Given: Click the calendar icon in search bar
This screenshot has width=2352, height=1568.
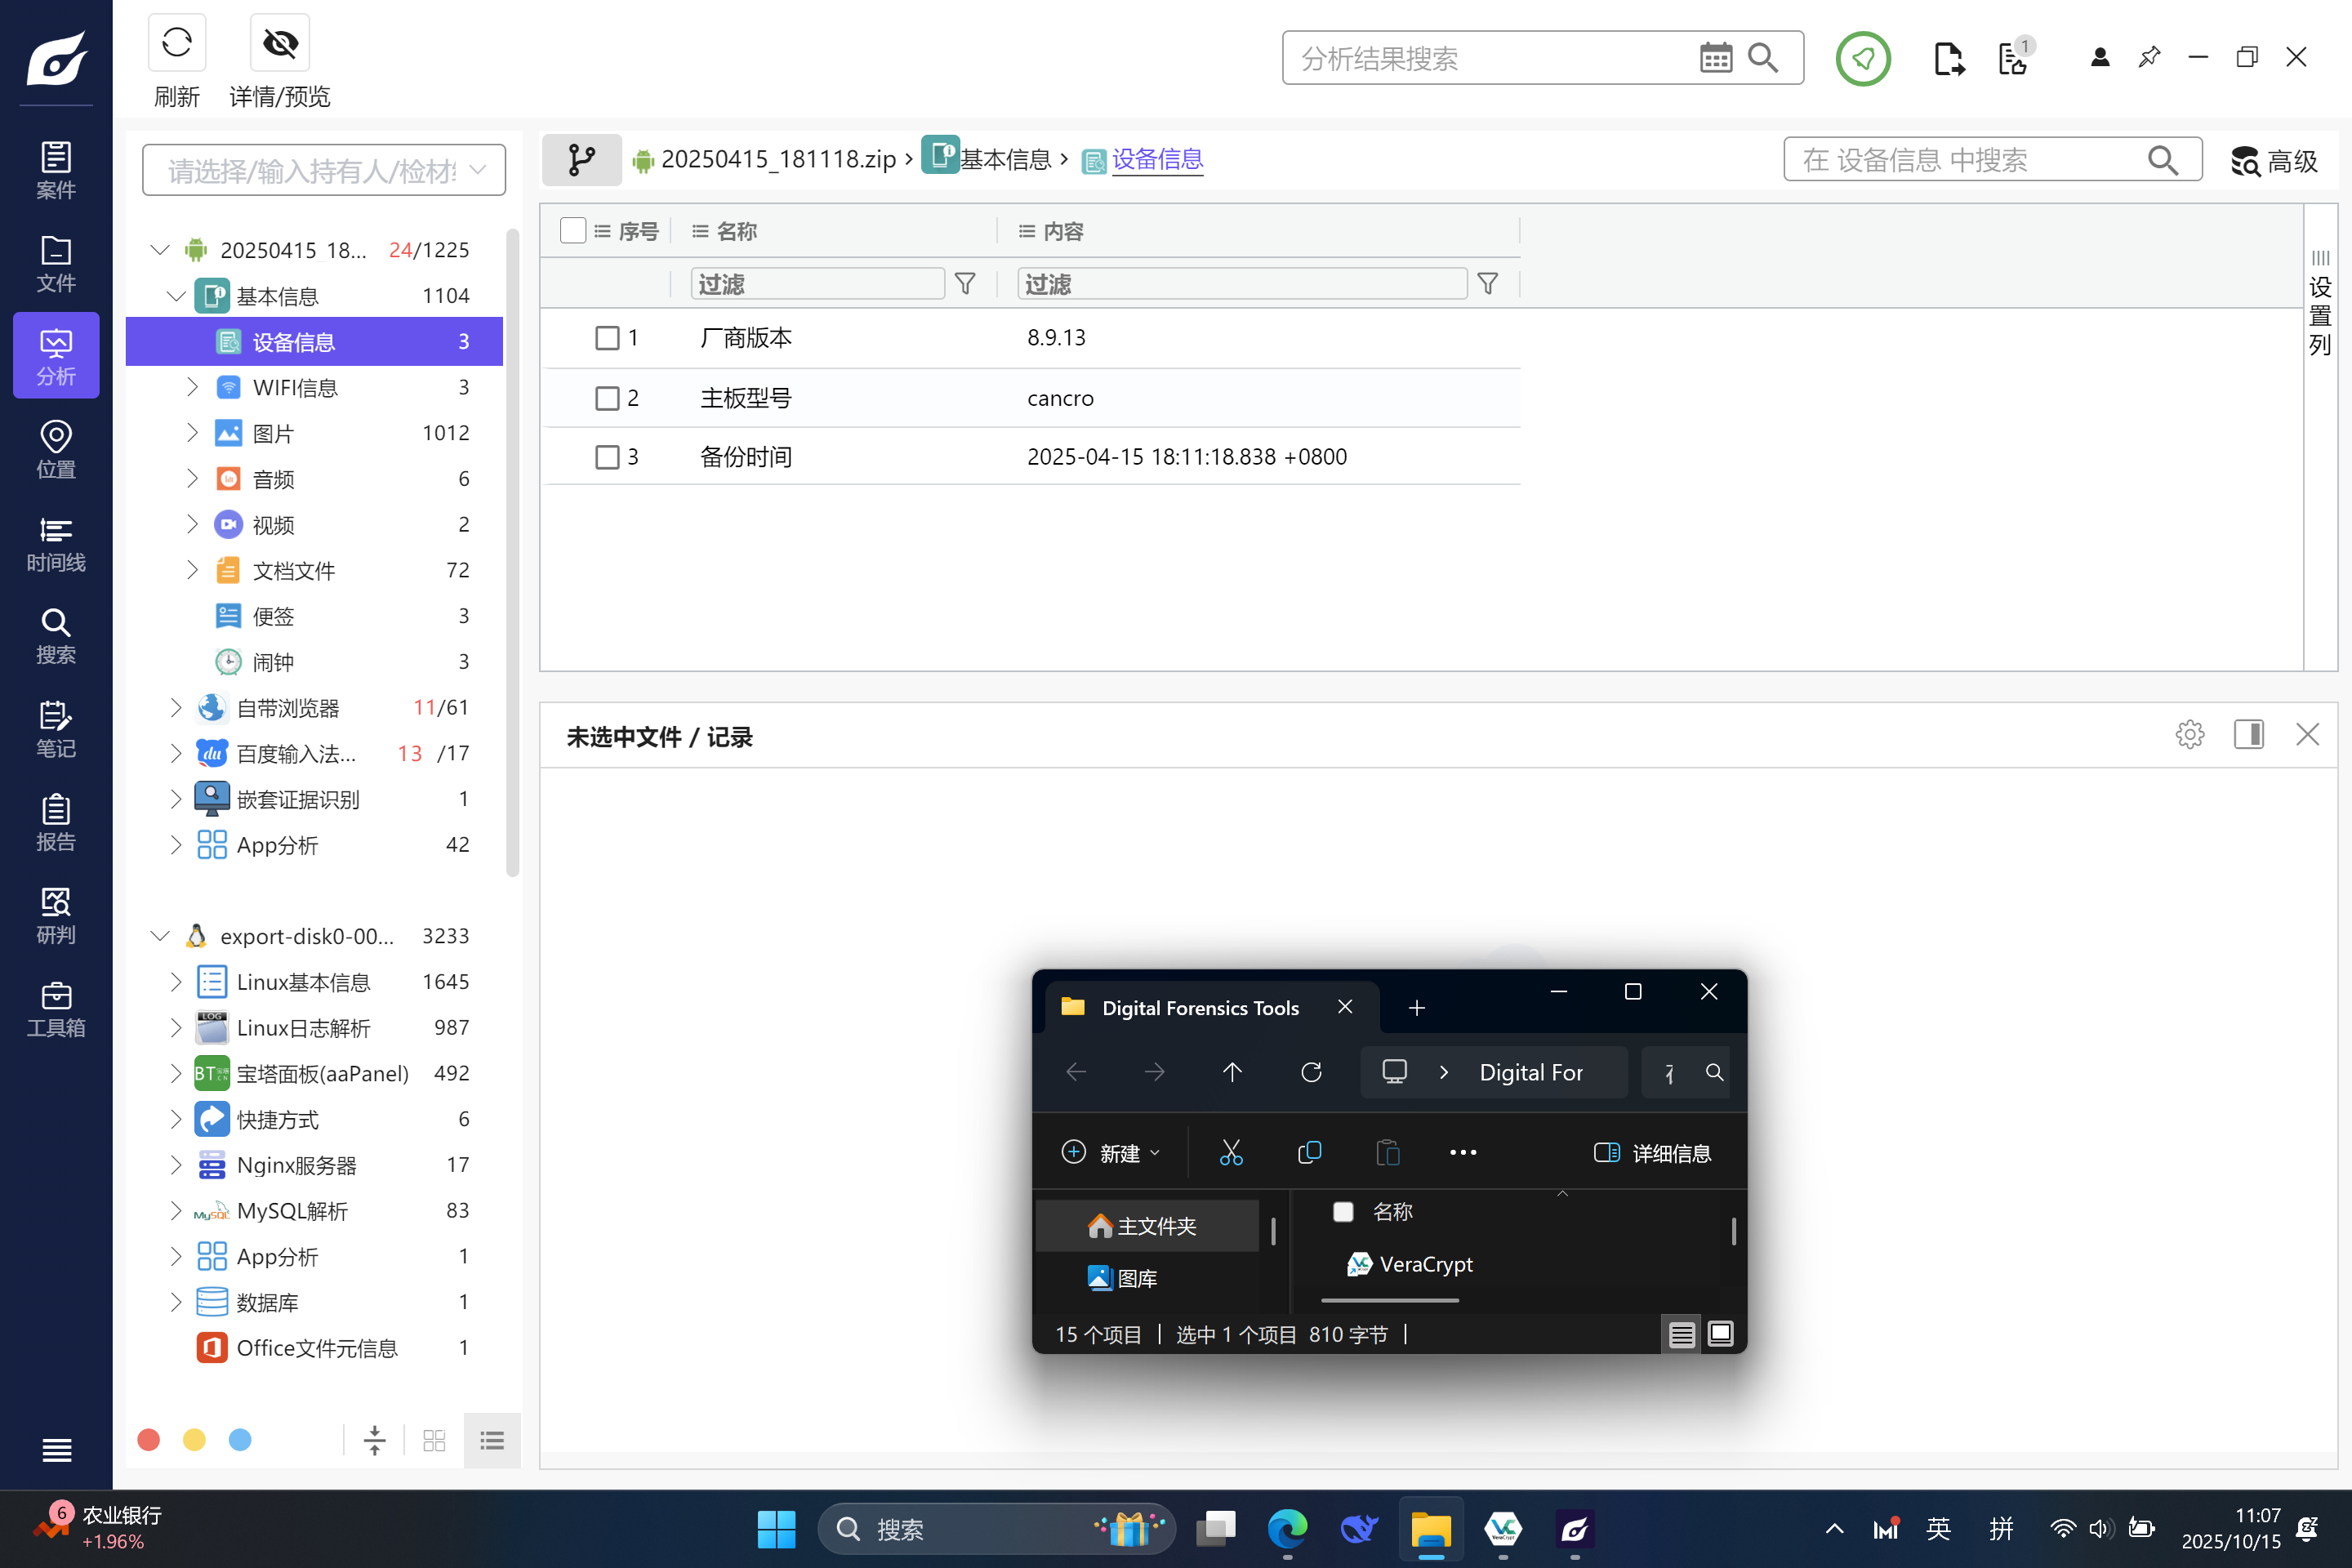Looking at the screenshot, I should pyautogui.click(x=1715, y=58).
